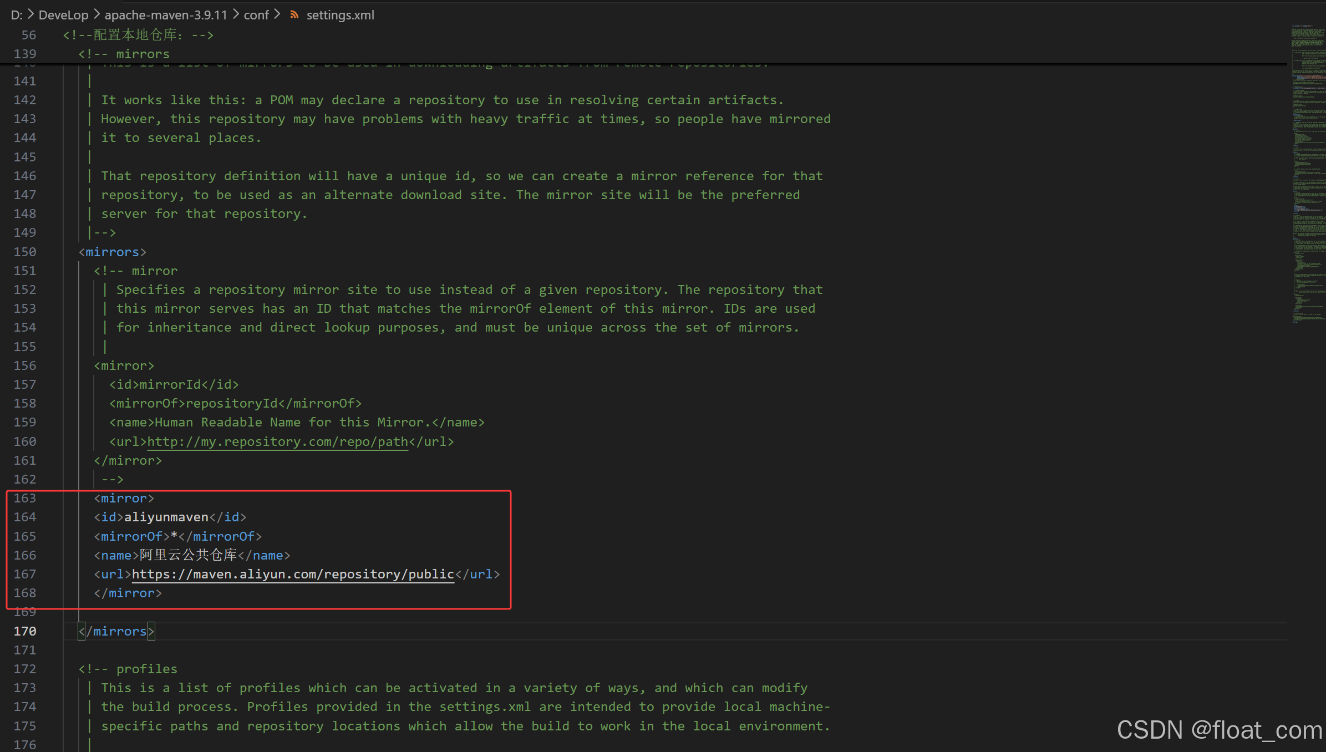Click the minimap code overview

[x=1308, y=166]
